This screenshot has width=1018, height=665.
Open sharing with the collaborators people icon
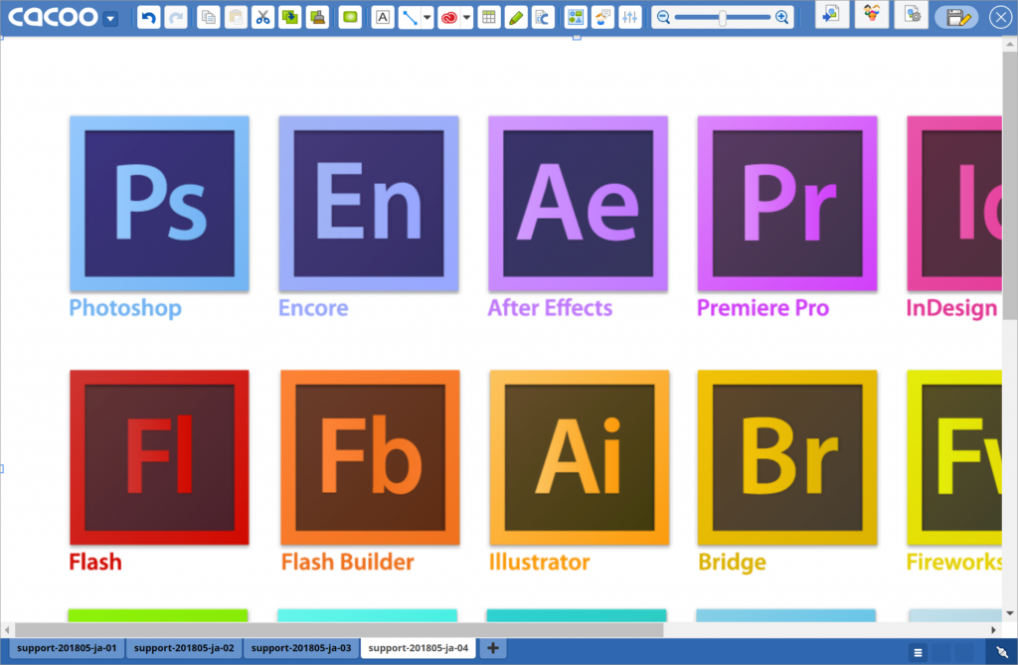point(872,15)
